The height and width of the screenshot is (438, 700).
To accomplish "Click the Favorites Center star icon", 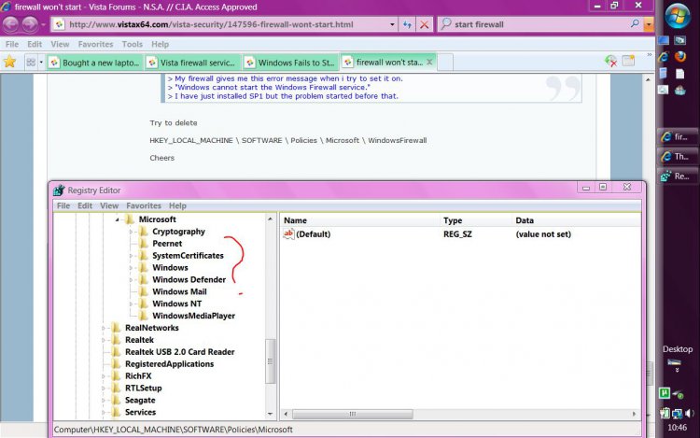I will (9, 62).
